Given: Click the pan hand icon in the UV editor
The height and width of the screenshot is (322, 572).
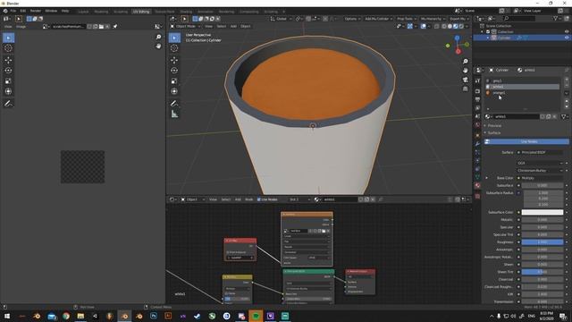Looking at the screenshot, I should click(x=158, y=46).
